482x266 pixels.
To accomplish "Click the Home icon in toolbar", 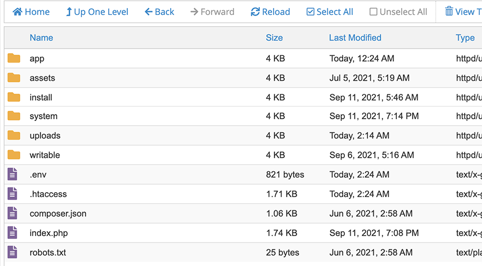I will (18, 12).
